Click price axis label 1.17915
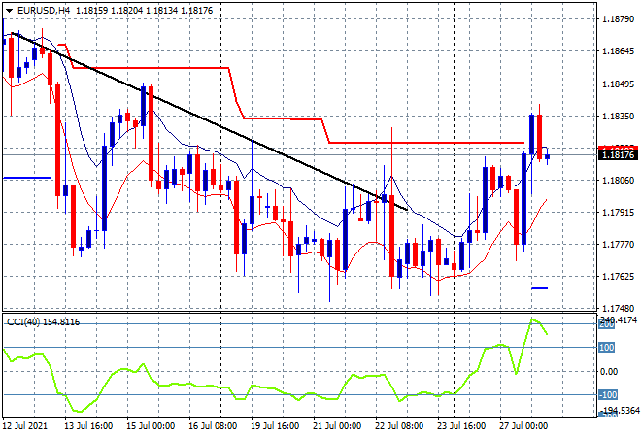The width and height of the screenshot is (641, 437). click(x=618, y=212)
